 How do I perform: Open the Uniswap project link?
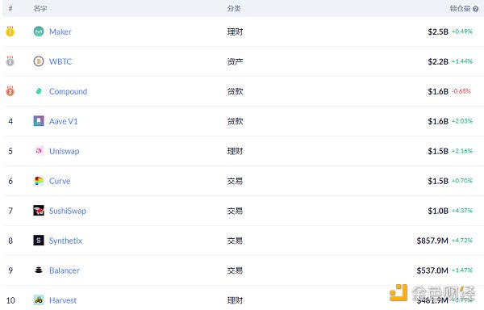point(65,151)
